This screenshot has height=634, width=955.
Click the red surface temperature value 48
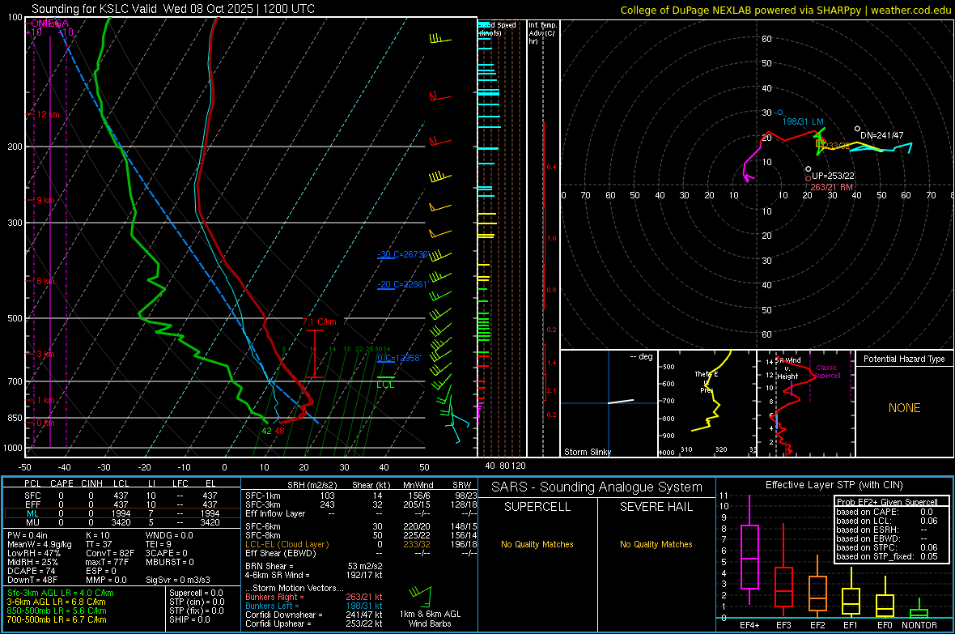click(x=279, y=431)
